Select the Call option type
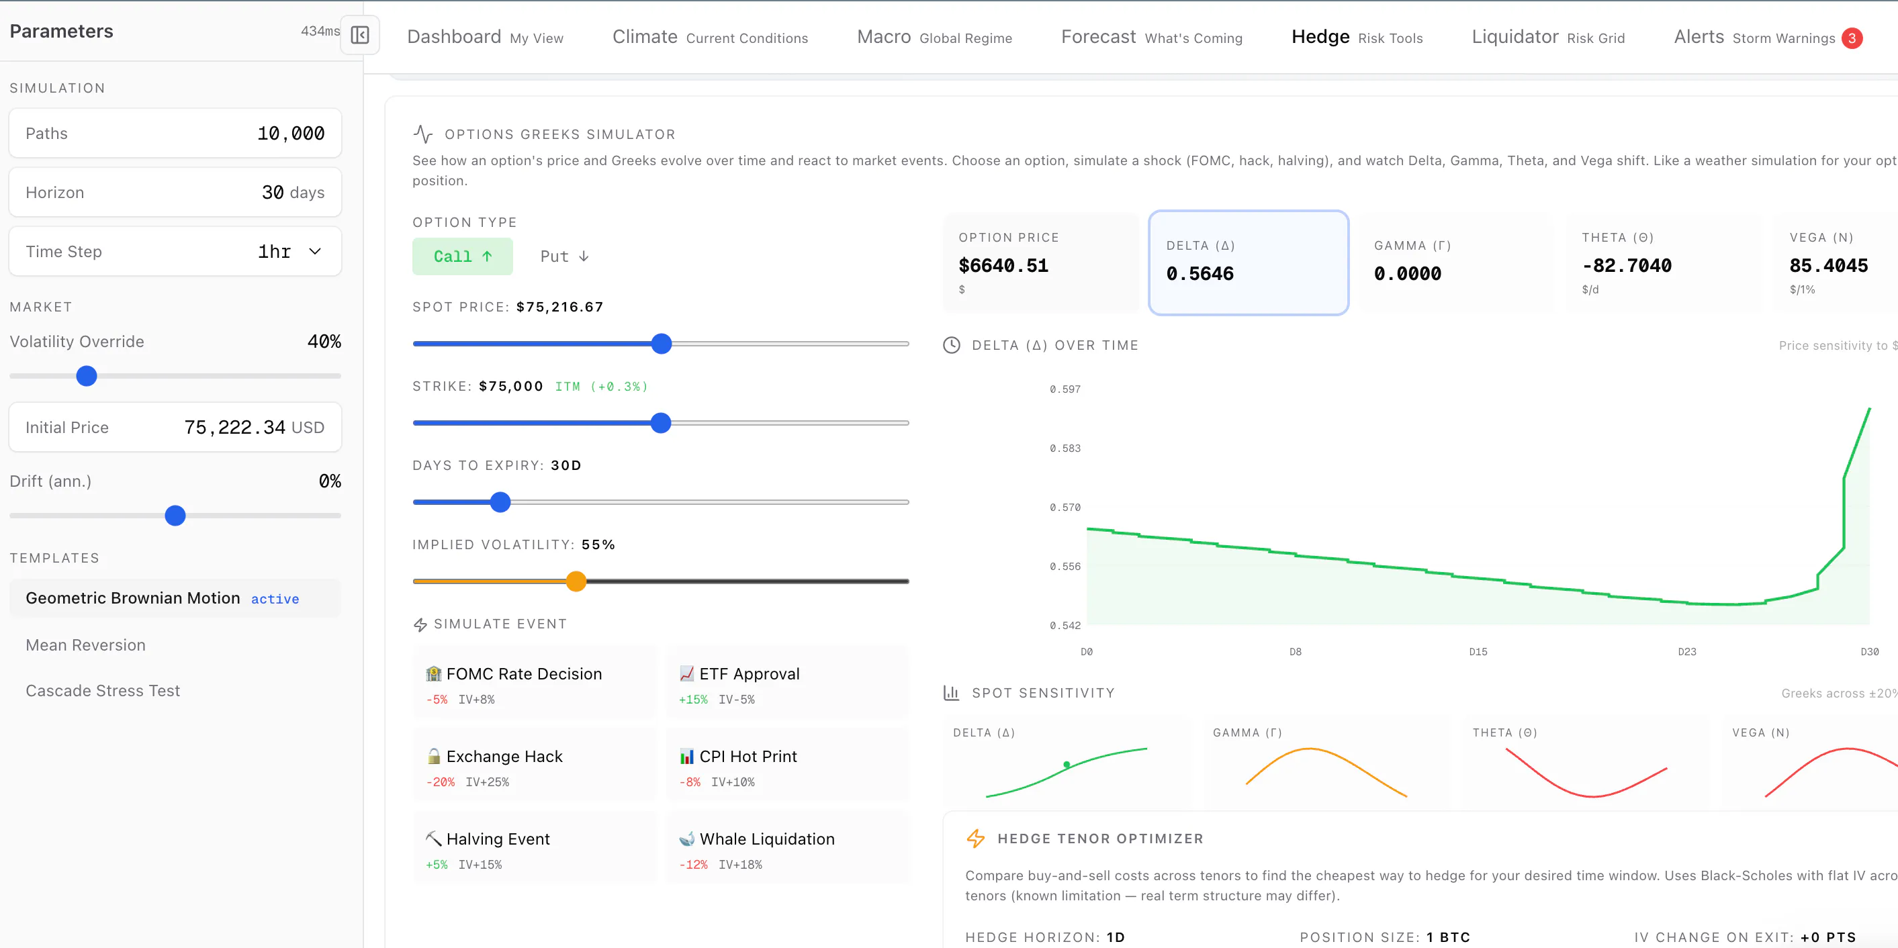1898x948 pixels. 463,256
